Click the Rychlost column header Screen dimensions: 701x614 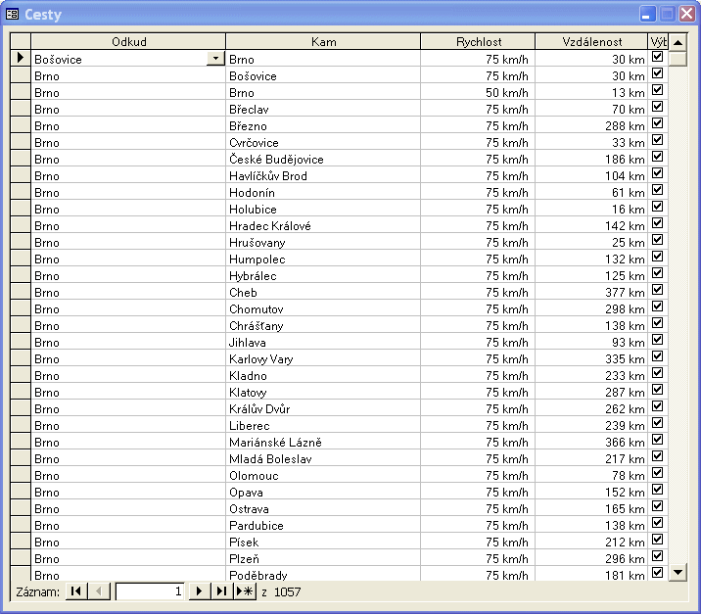pyautogui.click(x=478, y=42)
